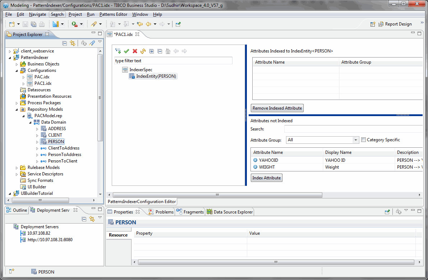Select the PAC.idx configuration file
This screenshot has width=428, height=280.
[38, 77]
